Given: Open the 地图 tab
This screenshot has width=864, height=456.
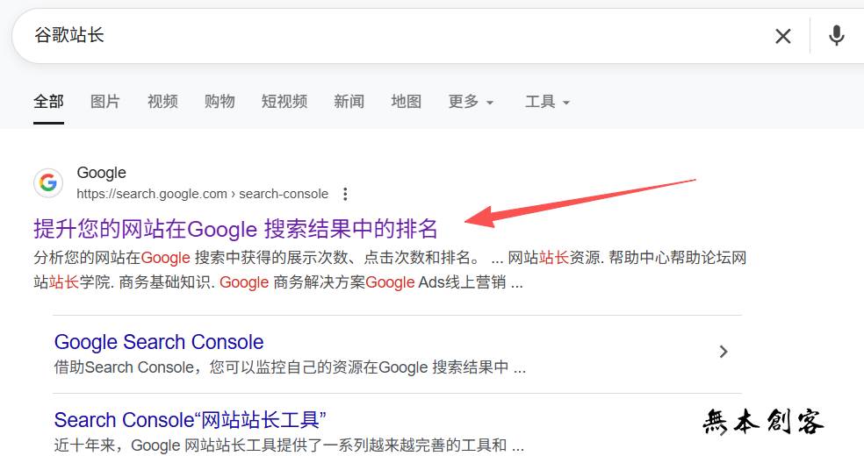Looking at the screenshot, I should (407, 102).
